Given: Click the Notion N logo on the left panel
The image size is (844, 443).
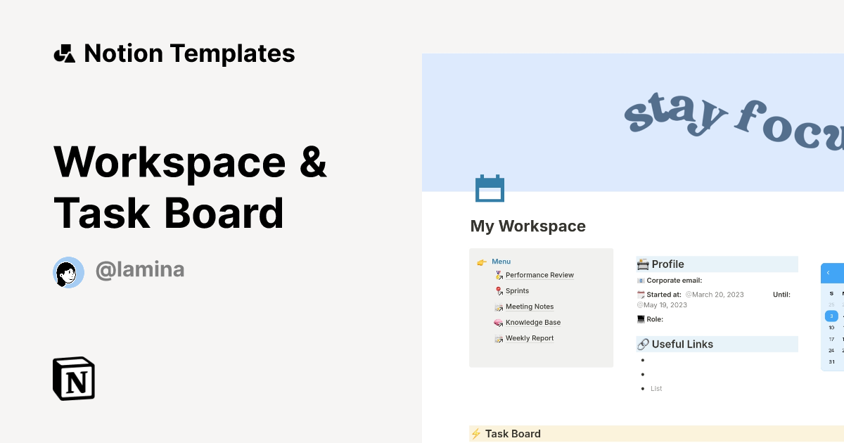Looking at the screenshot, I should (73, 378).
